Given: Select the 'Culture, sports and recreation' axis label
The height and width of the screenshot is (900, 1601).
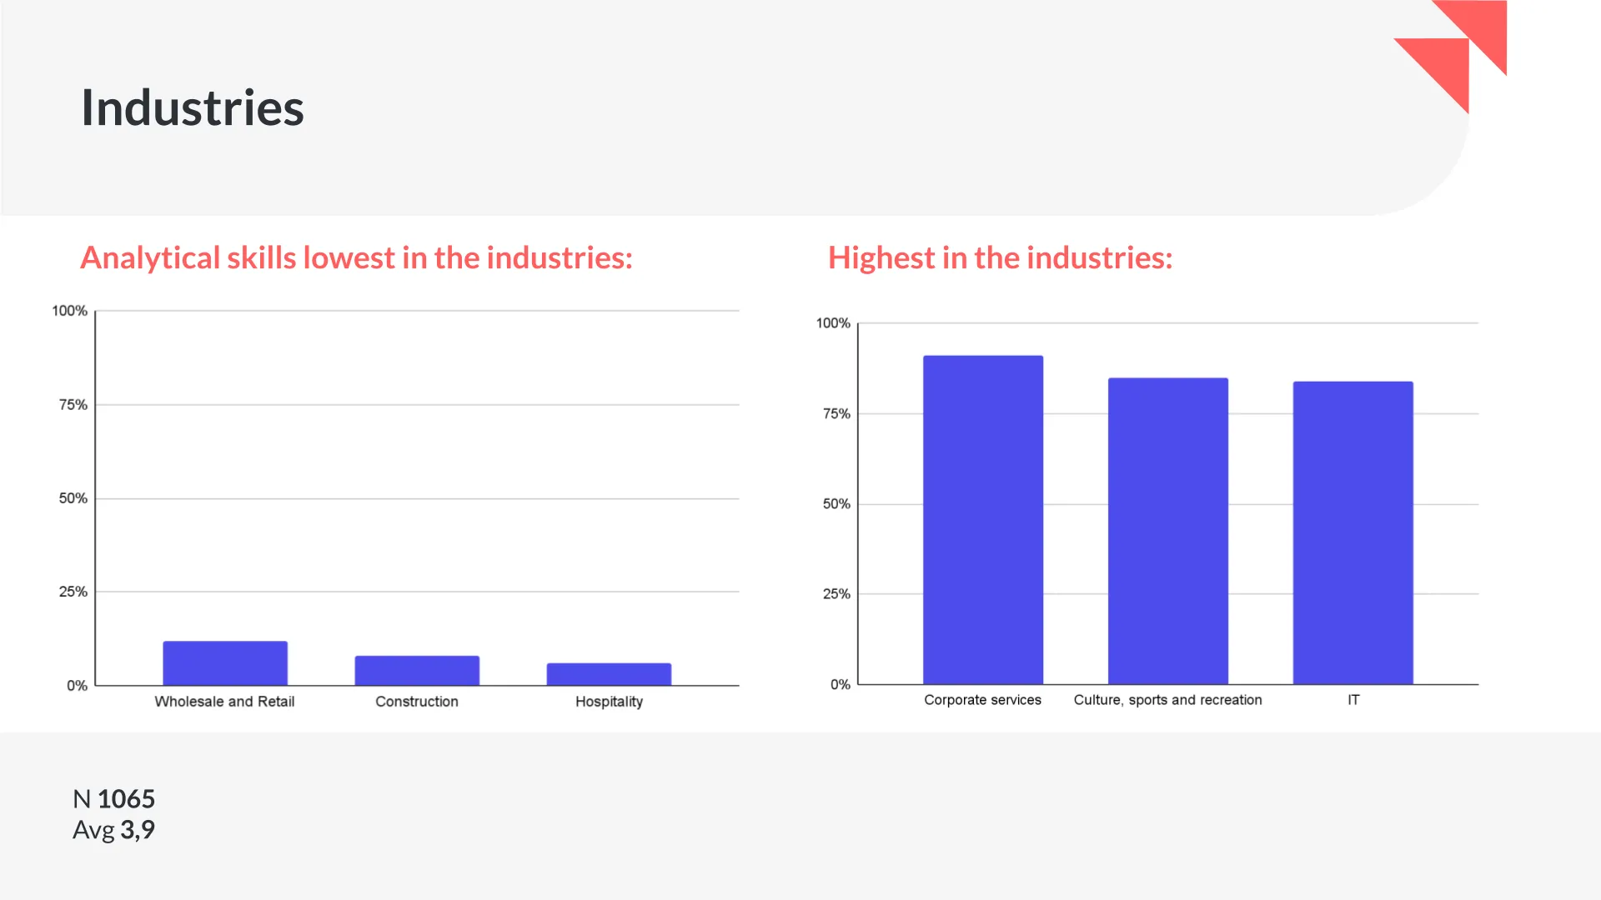Looking at the screenshot, I should pos(1167,700).
